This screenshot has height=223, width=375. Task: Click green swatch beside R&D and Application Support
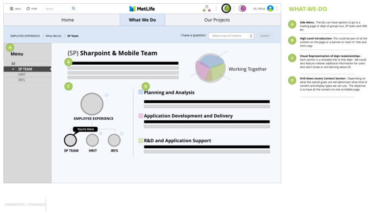(x=141, y=140)
